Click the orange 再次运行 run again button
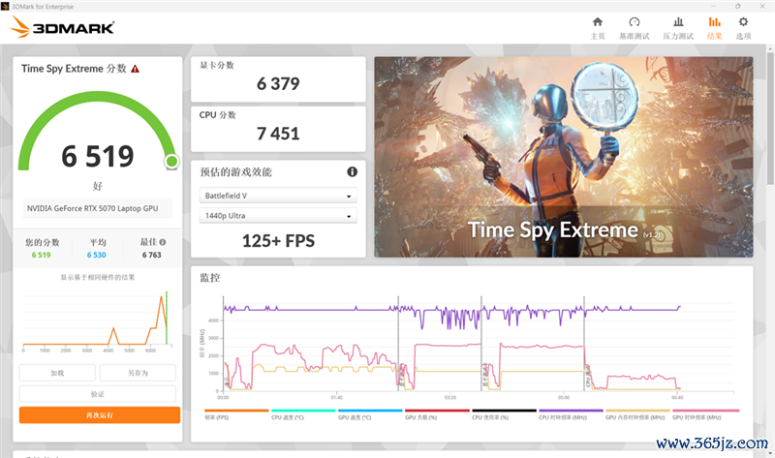775x458 pixels. point(100,415)
